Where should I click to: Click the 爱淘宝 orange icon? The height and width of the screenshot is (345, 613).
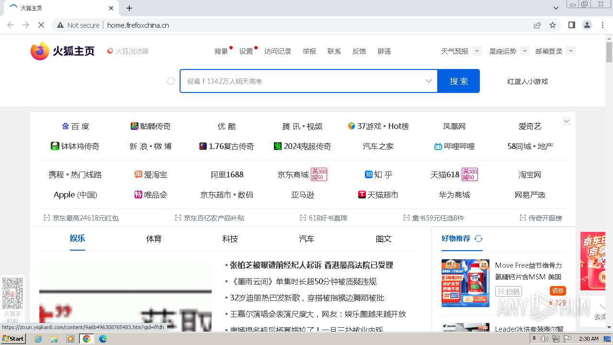point(138,174)
